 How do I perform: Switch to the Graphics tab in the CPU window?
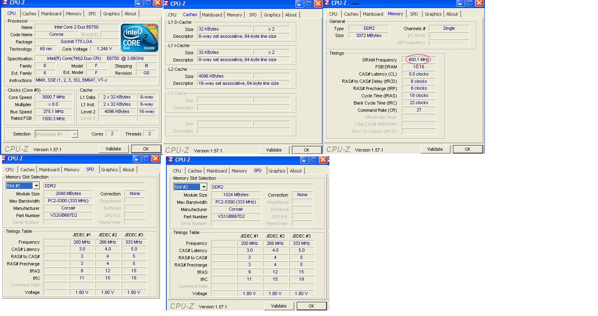click(x=111, y=13)
